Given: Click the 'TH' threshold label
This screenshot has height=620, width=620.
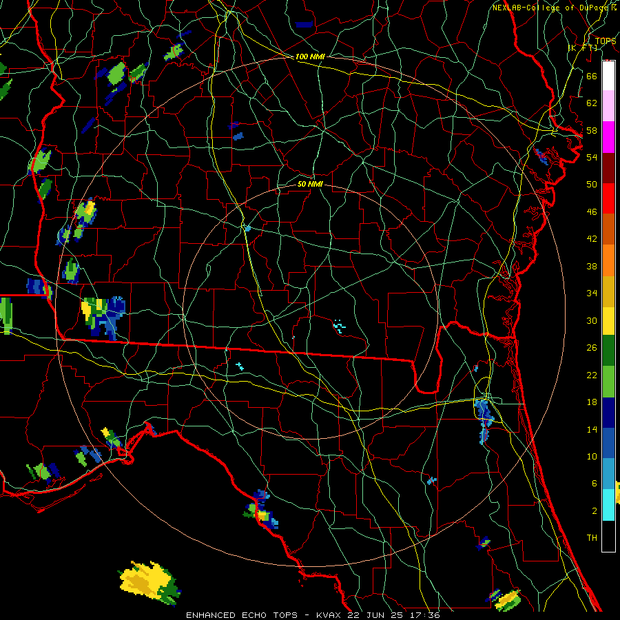Looking at the screenshot, I should pyautogui.click(x=592, y=538).
